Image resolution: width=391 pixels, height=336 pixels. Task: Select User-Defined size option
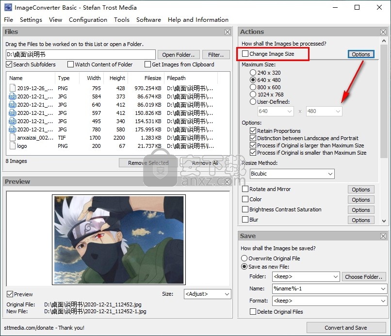[x=253, y=101]
